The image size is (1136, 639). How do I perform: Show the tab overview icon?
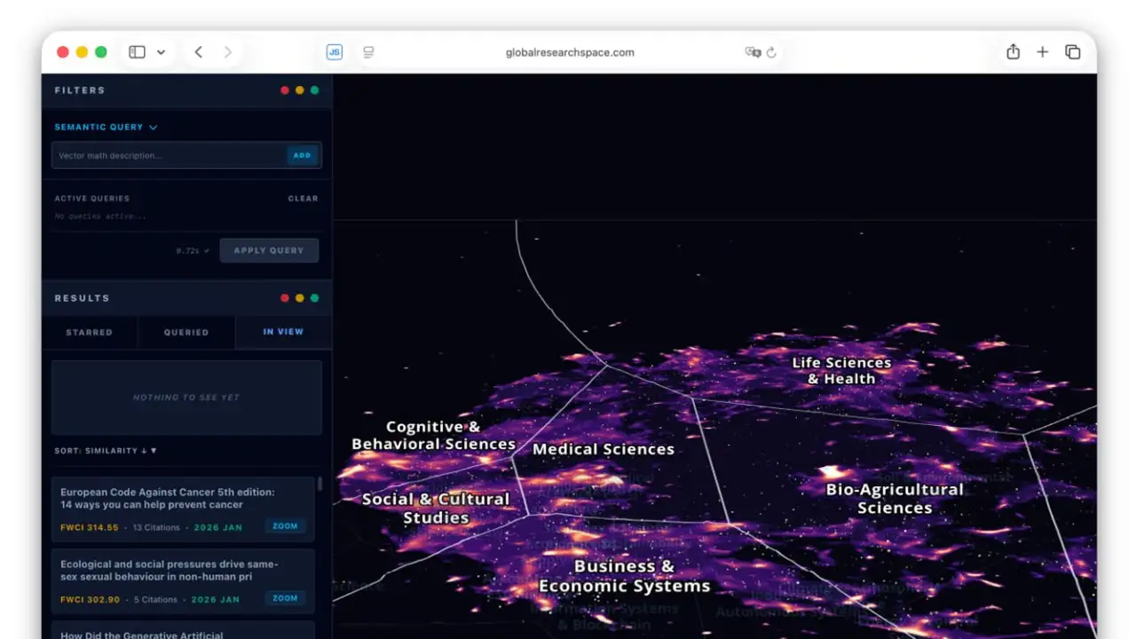tap(1072, 52)
